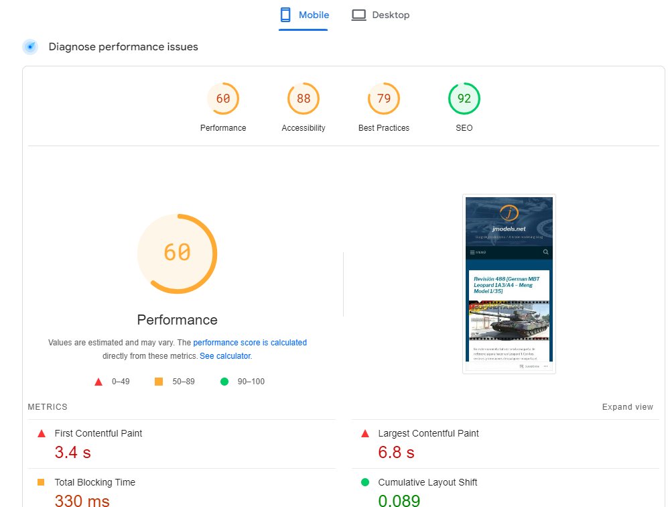Switch to the Desktop tab
The height and width of the screenshot is (507, 668).
pyautogui.click(x=381, y=15)
